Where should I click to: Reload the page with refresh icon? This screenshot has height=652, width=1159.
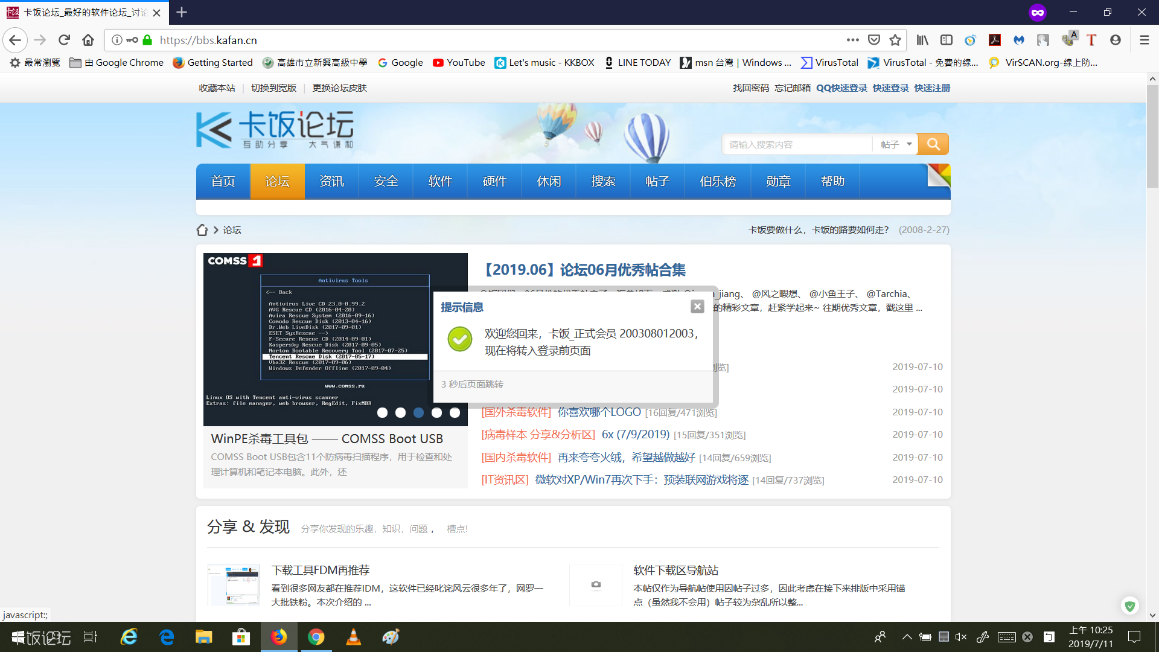tap(64, 40)
